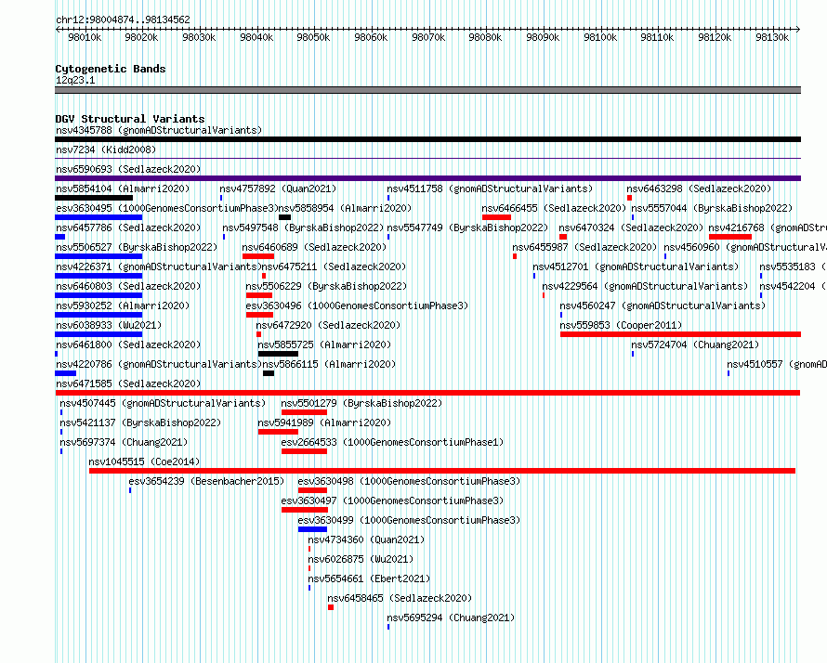Open variant nsv6472920 (Sedlazeck2020)
Viewport: 827px width, 663px height.
pyautogui.click(x=328, y=325)
